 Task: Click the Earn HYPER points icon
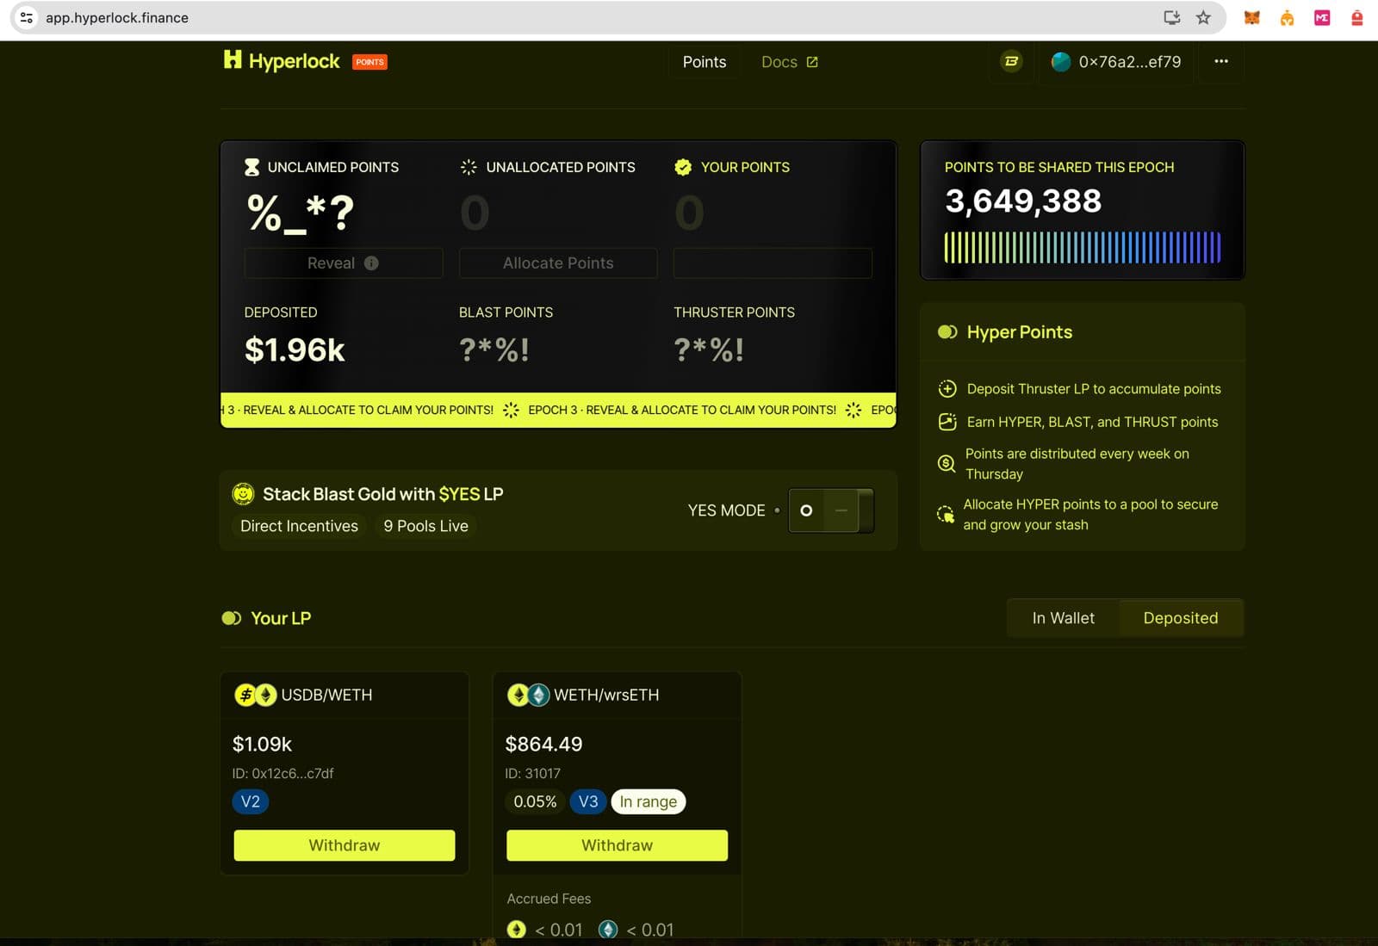(947, 422)
